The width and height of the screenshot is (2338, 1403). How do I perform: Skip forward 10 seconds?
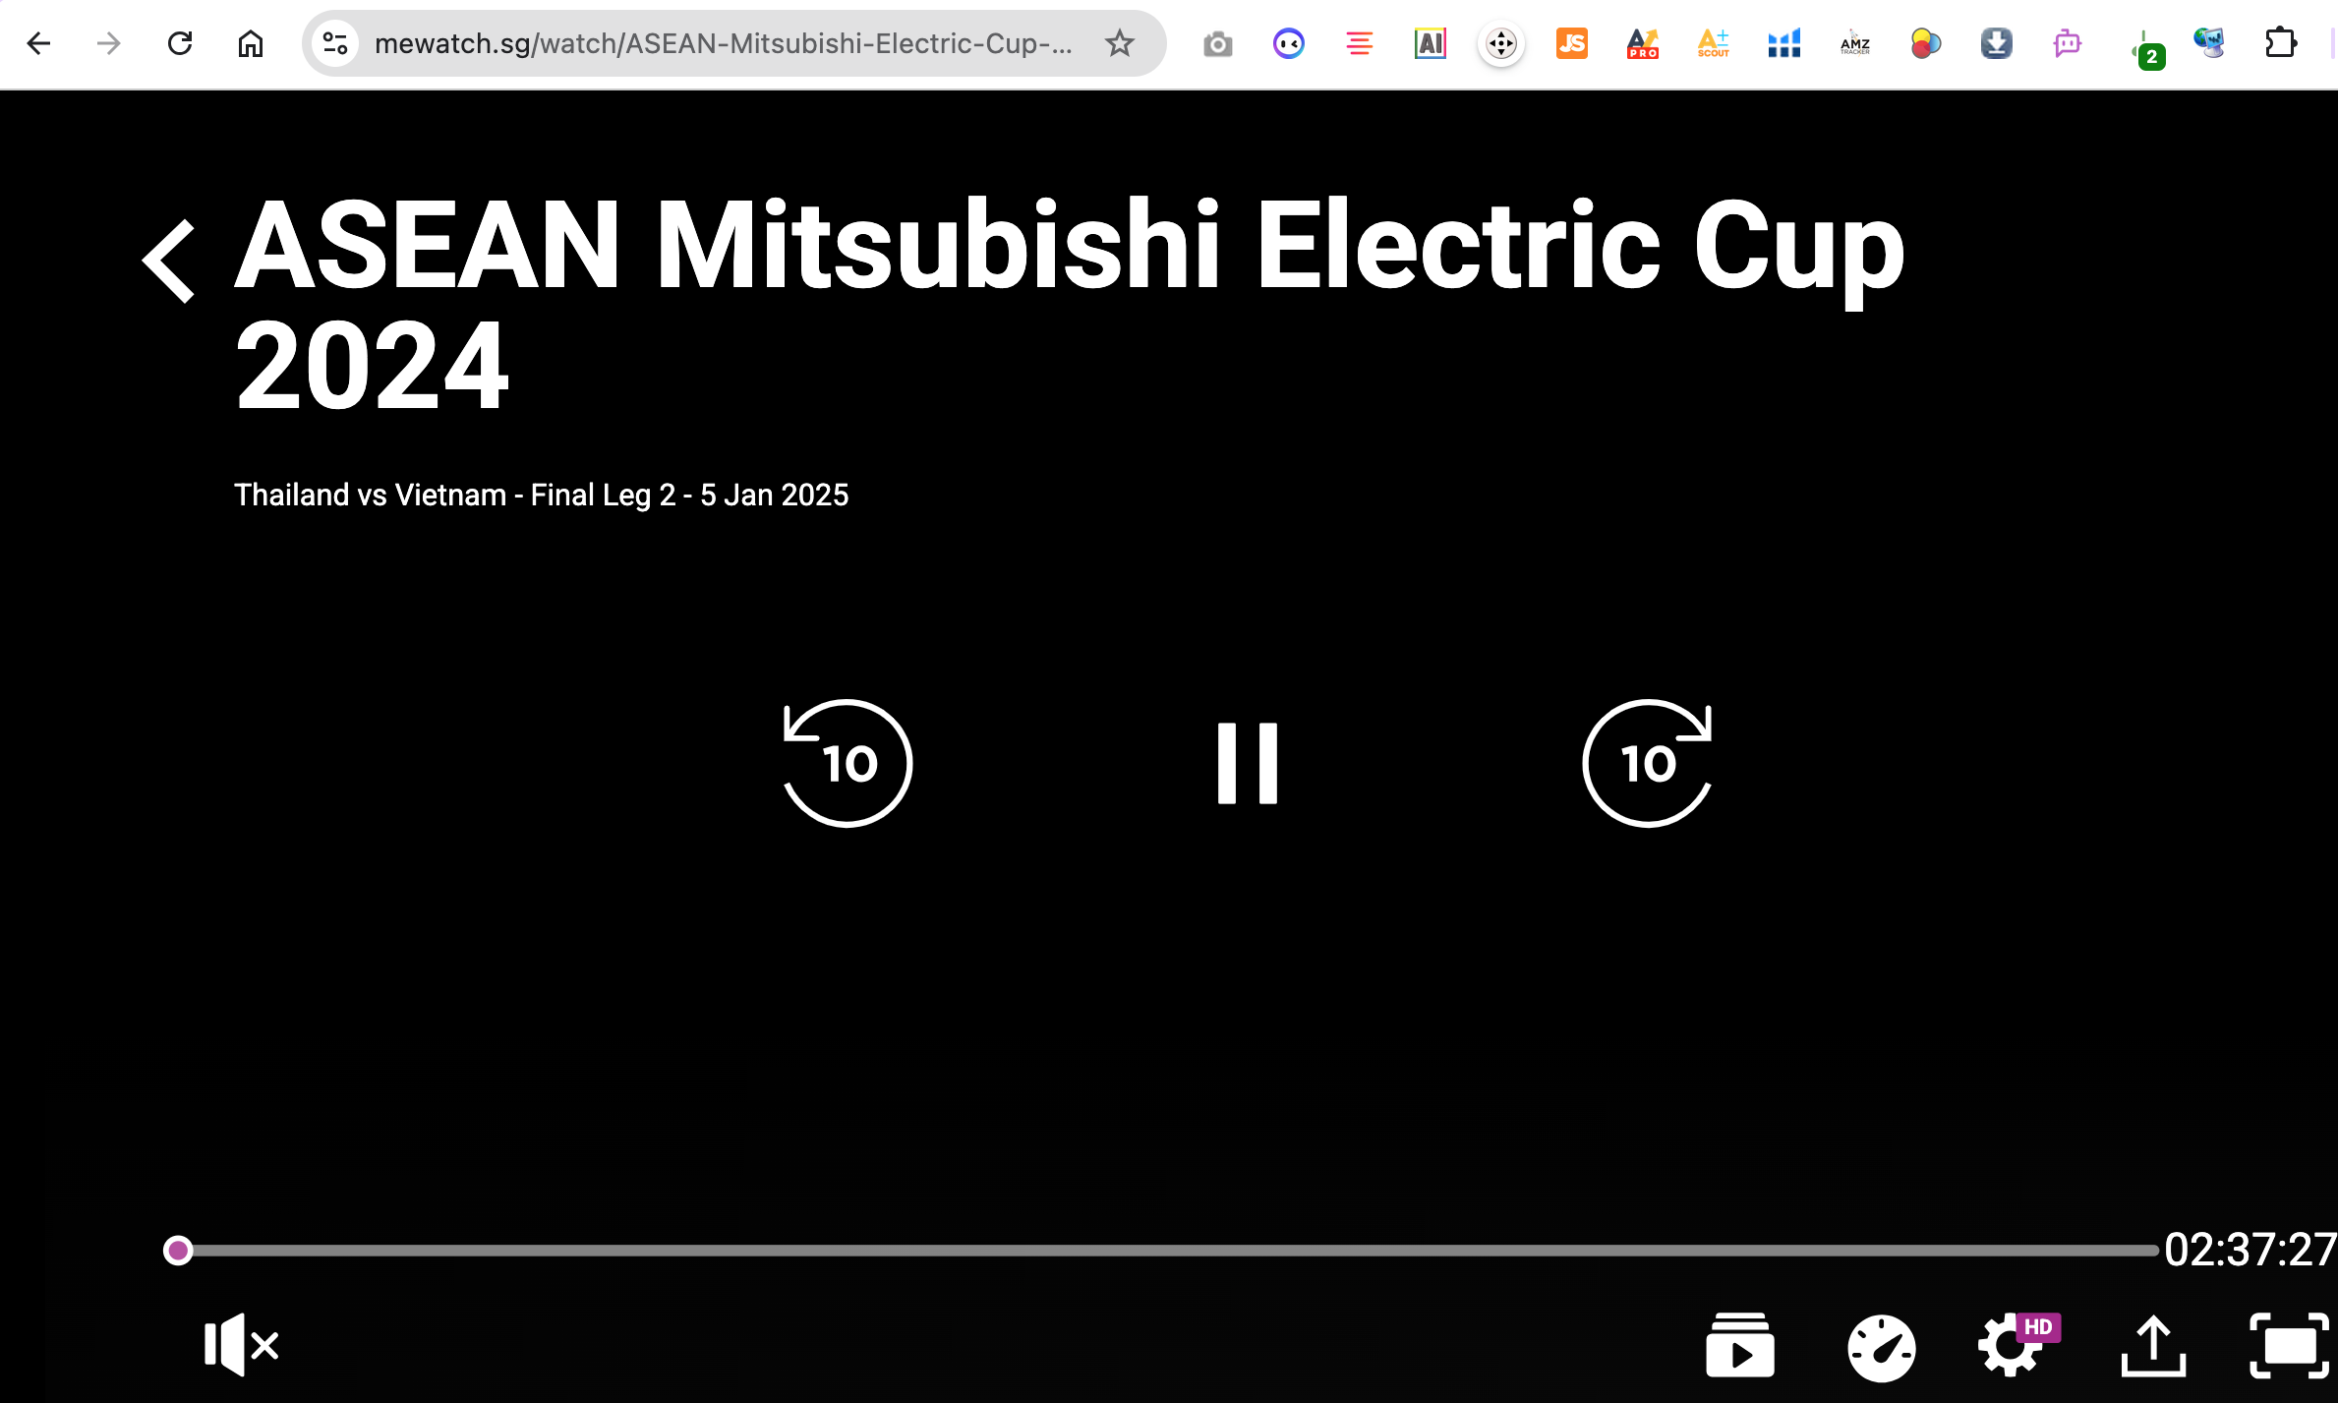[1648, 763]
